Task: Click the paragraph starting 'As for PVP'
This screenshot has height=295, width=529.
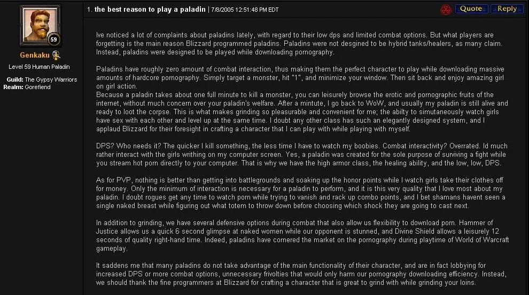Action: click(301, 193)
